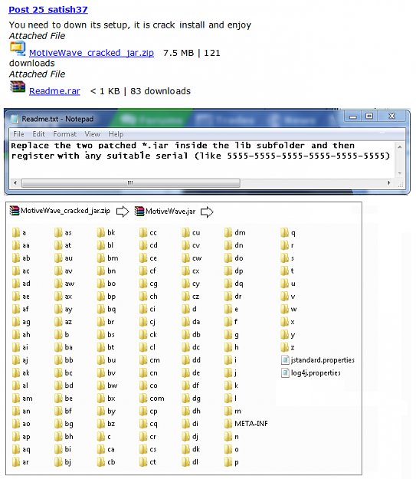
Task: Select the folder named bk
Action: click(x=106, y=233)
